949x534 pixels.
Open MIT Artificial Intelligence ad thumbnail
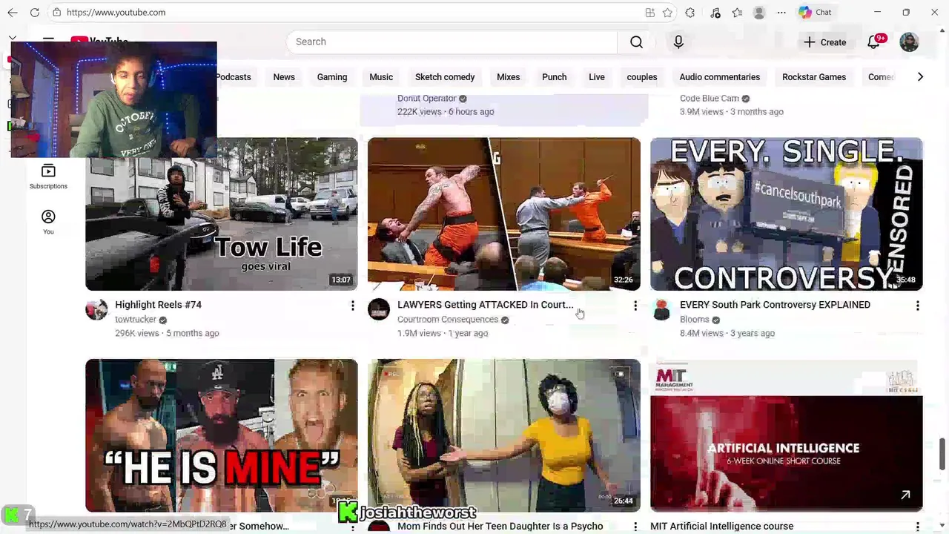pos(787,436)
